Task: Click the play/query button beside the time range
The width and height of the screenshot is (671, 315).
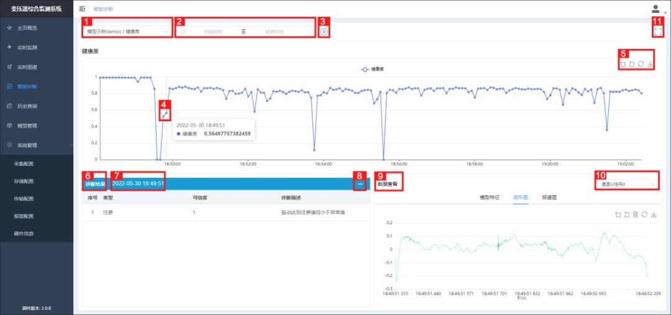Action: click(324, 32)
